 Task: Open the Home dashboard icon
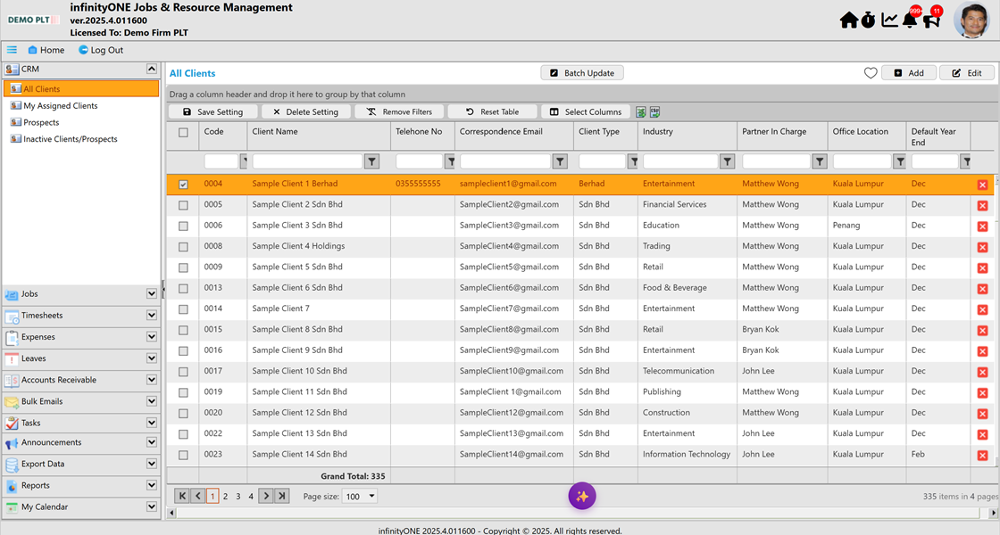[x=848, y=18]
